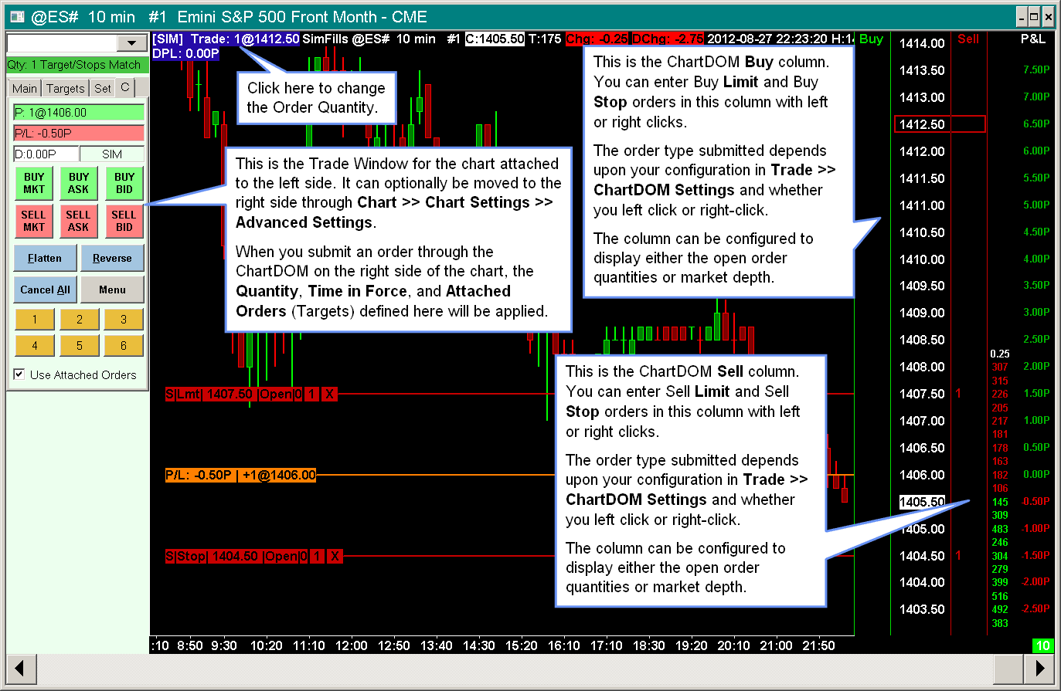Click the 7.50P value in P&L column
This screenshot has width=1061, height=691.
(1036, 69)
